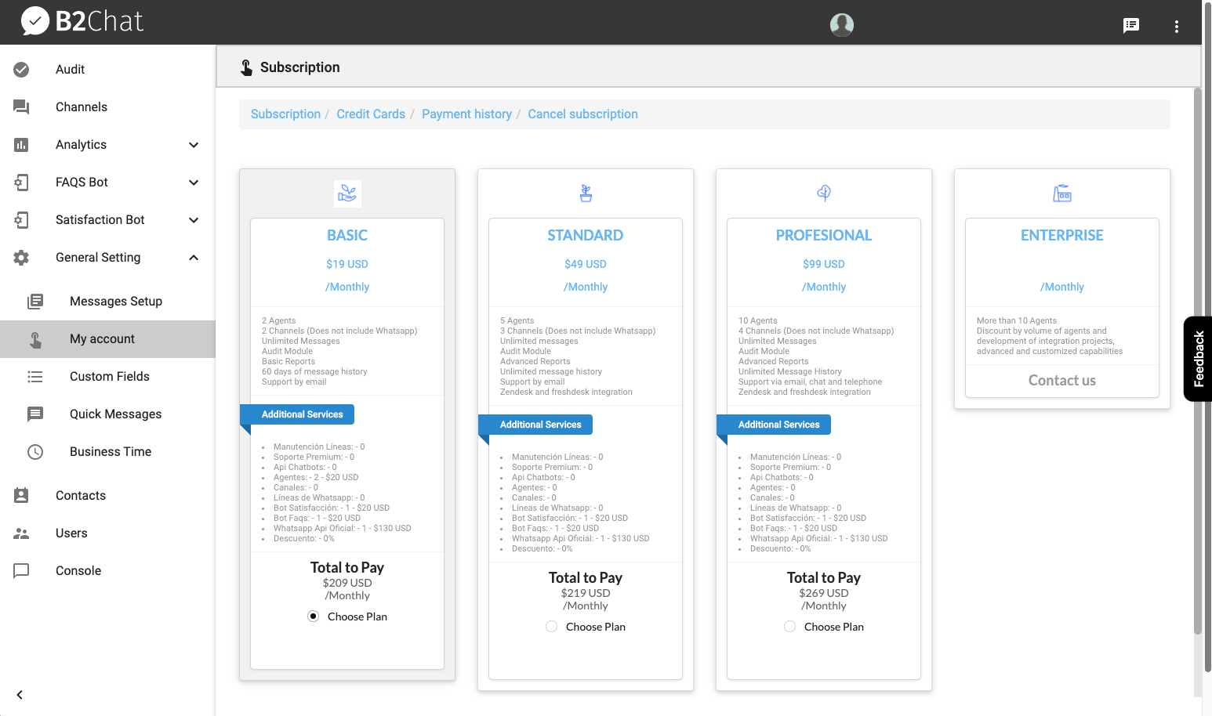Click the Cancel subscription link
Viewport: 1212px width, 716px height.
click(x=582, y=114)
